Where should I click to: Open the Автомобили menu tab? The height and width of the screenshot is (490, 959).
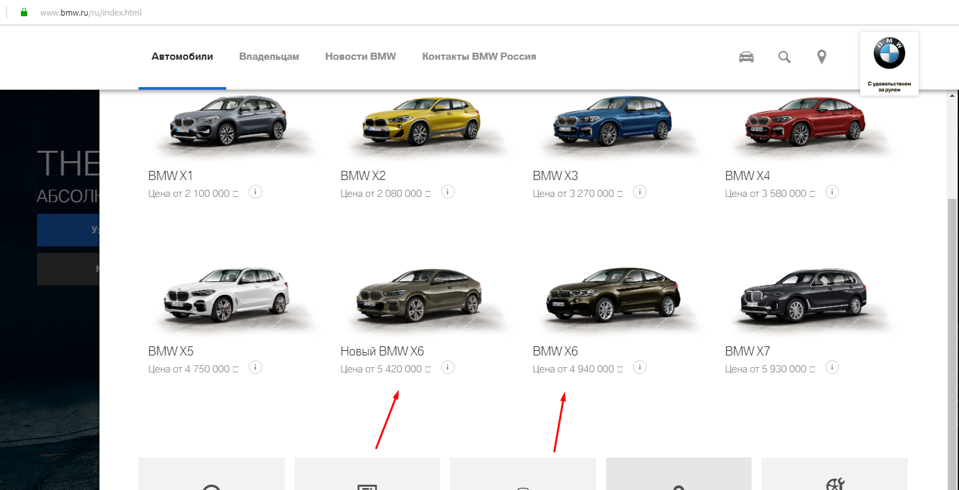coord(182,57)
